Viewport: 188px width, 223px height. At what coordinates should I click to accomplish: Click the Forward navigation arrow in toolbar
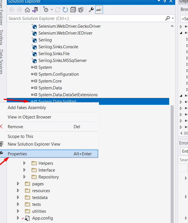click(19, 10)
